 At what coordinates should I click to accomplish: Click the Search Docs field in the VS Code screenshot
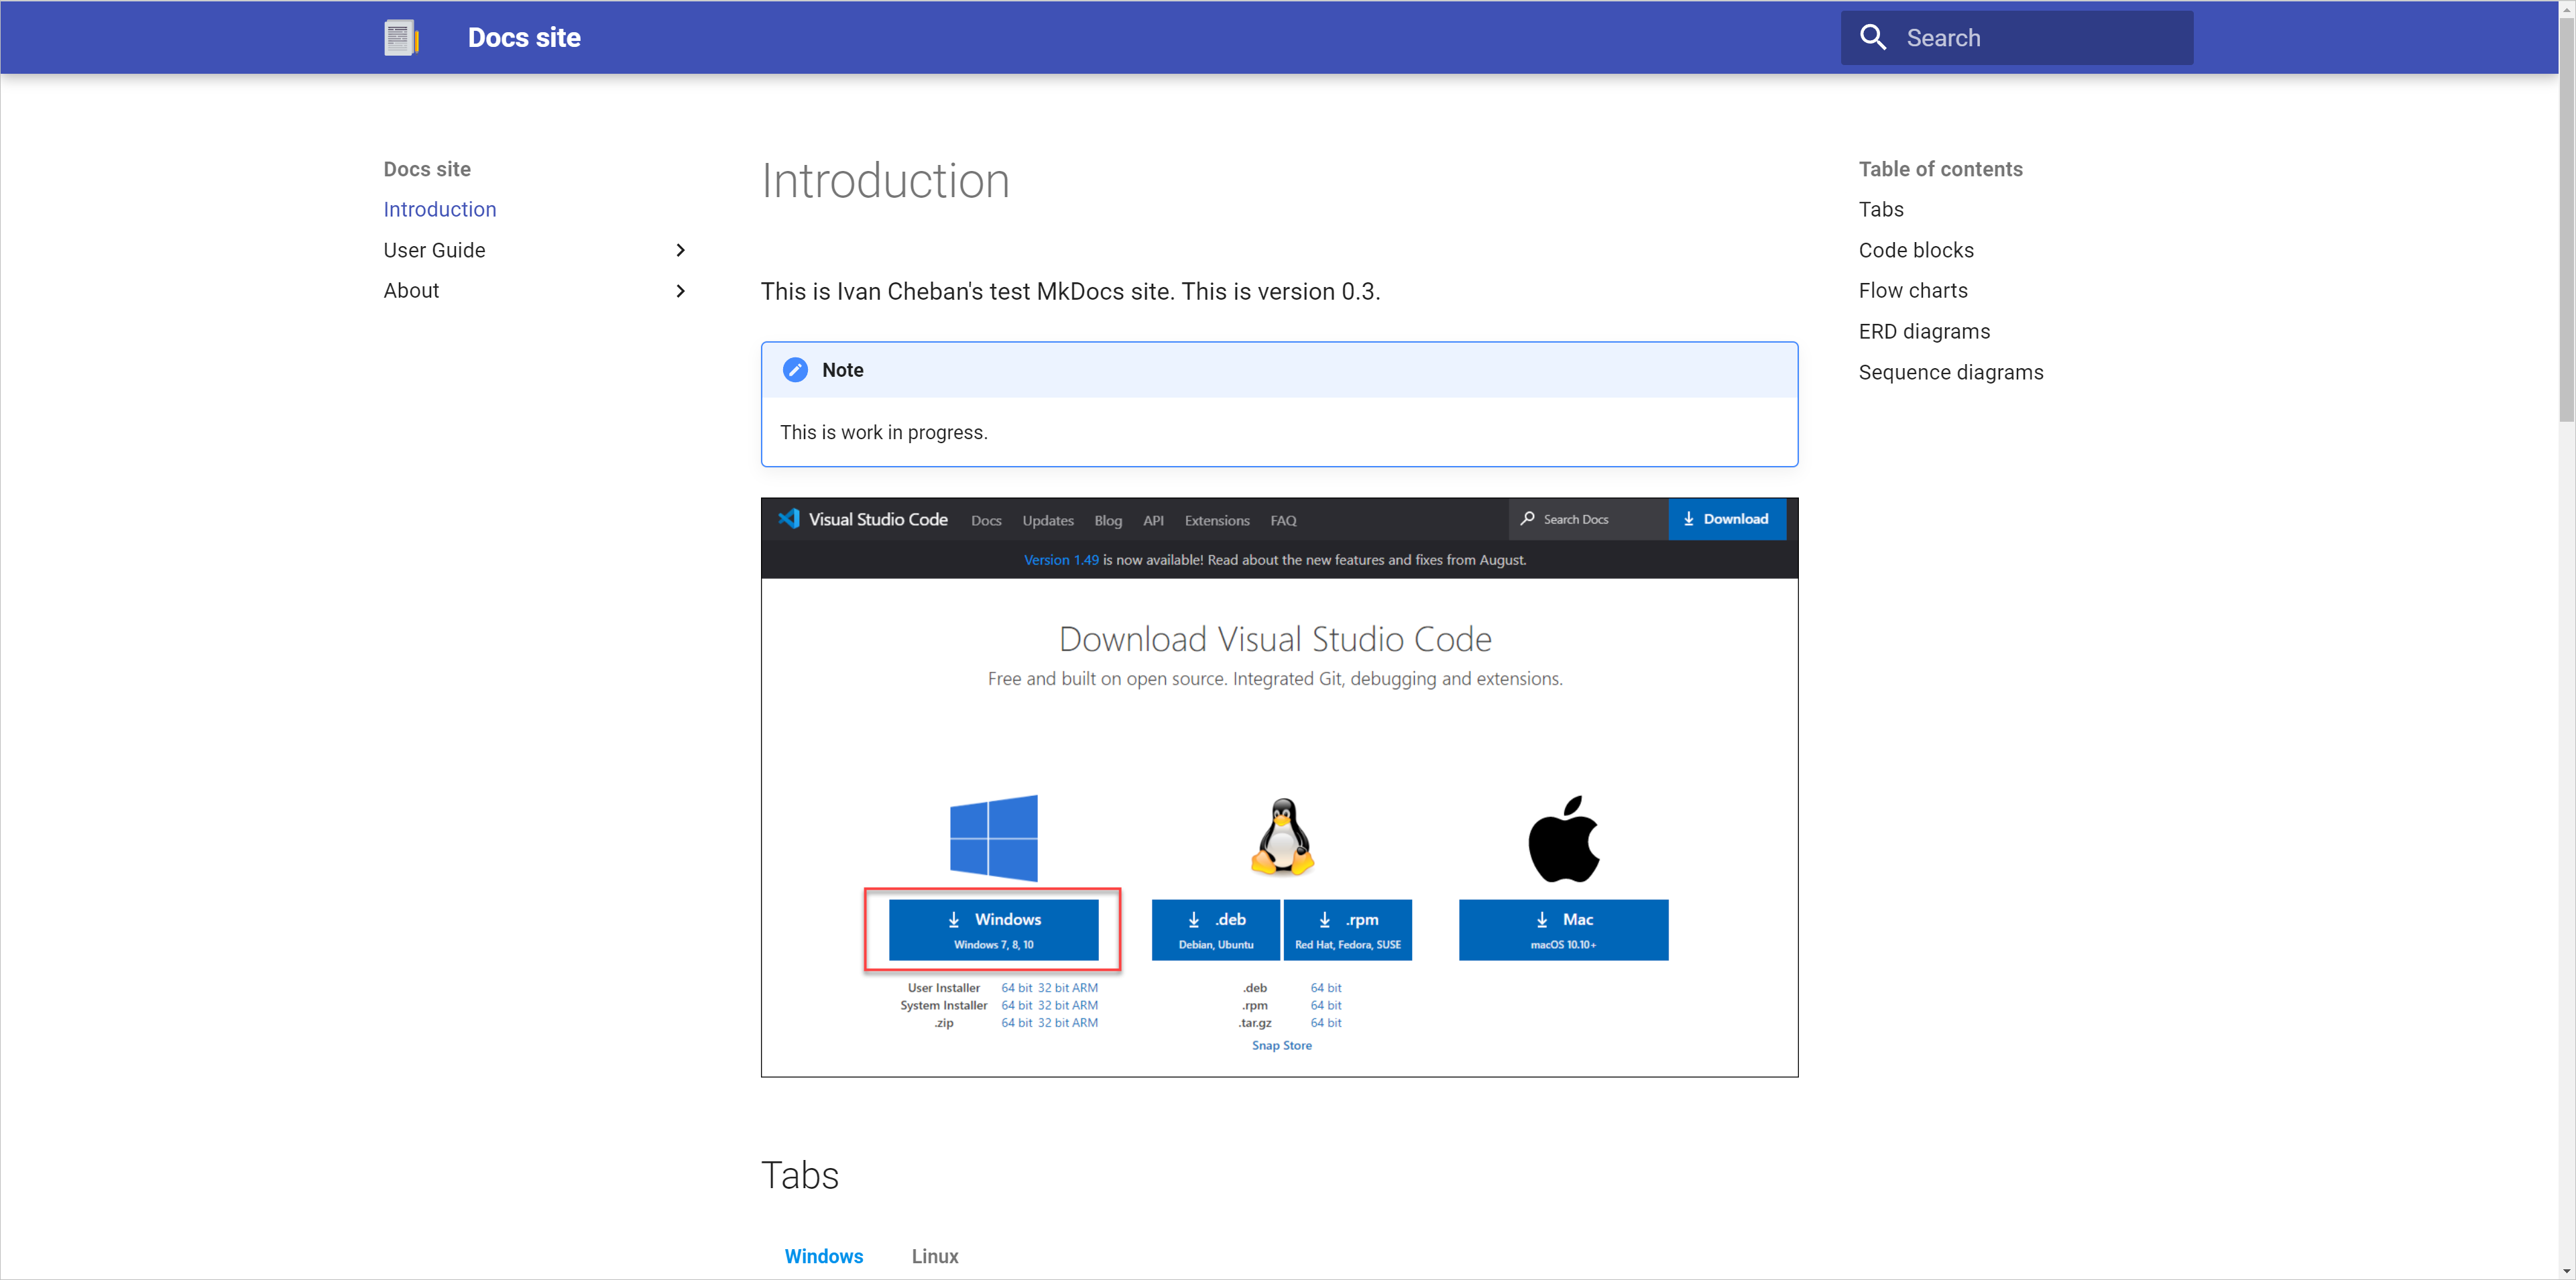1588,519
